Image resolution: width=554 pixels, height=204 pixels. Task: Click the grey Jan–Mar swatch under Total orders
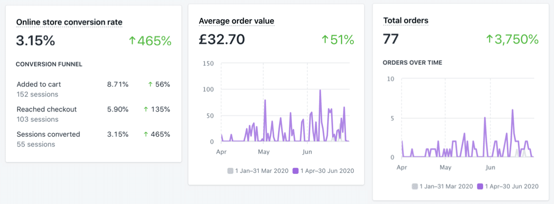pos(415,187)
